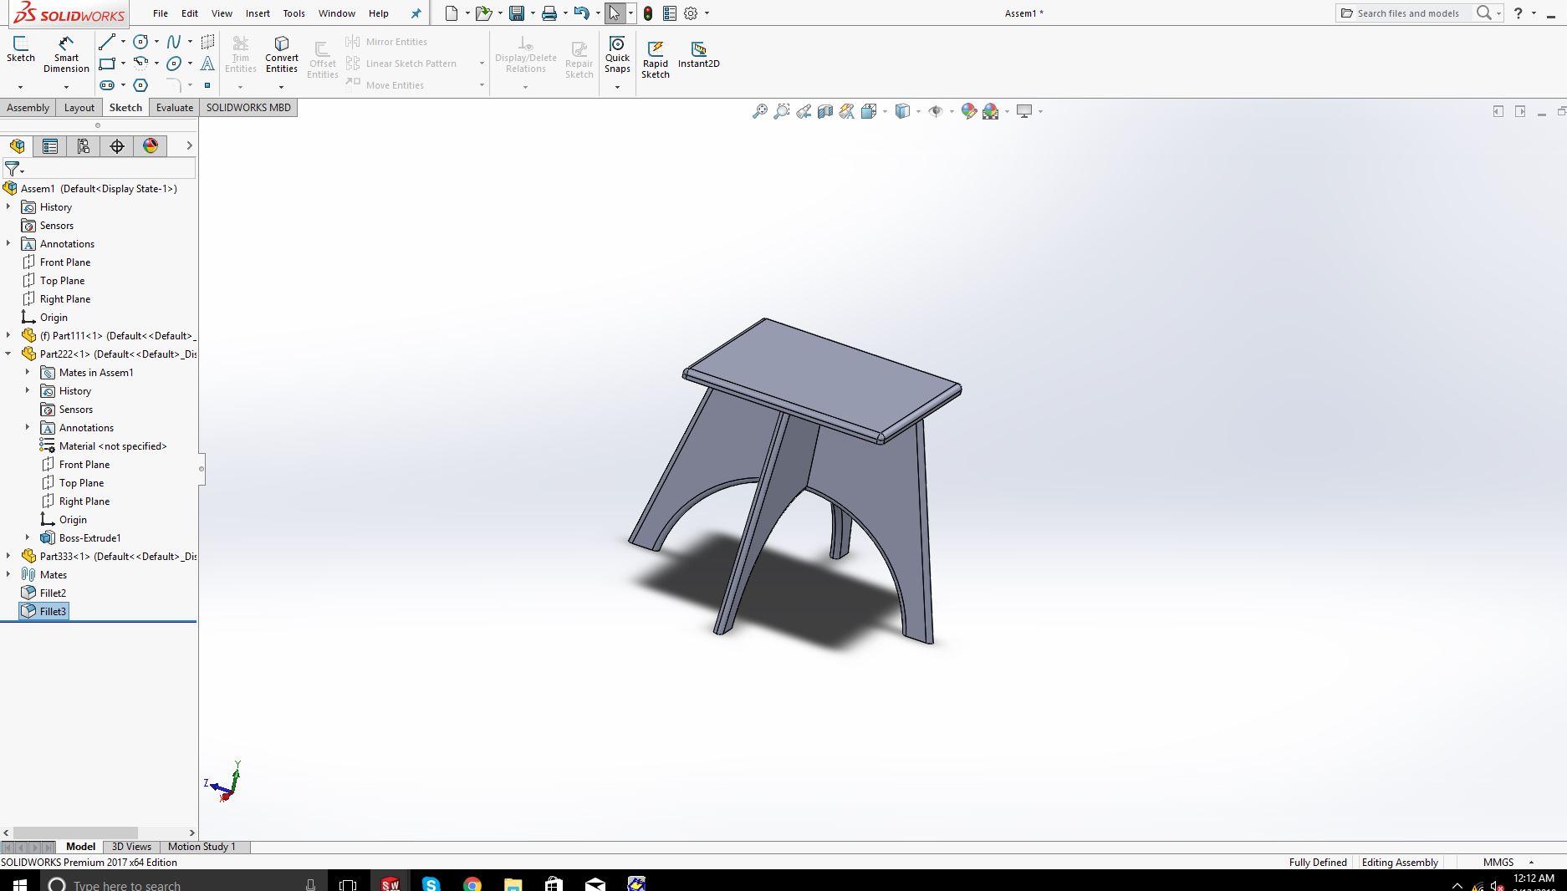Open the DisplayManager panel tab
Screen dimensions: 1567x891
tap(151, 146)
